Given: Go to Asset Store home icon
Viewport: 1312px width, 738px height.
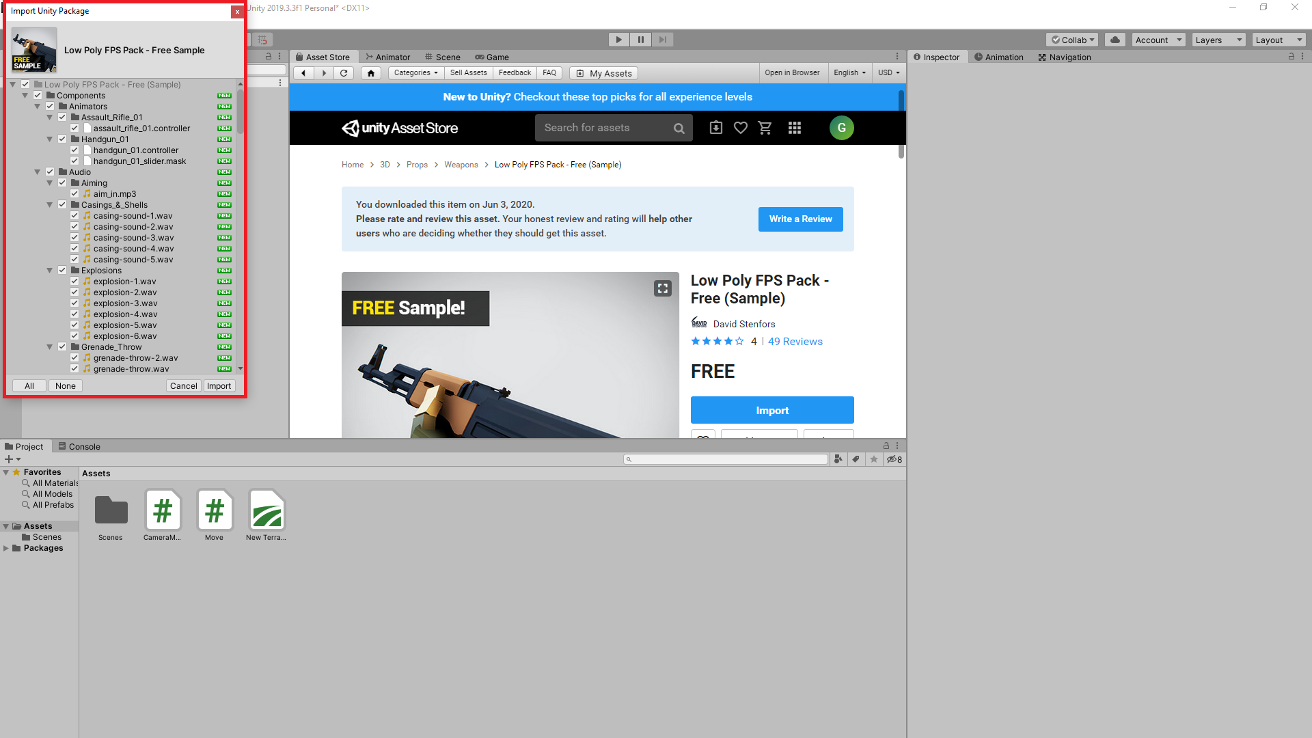Looking at the screenshot, I should click(370, 73).
